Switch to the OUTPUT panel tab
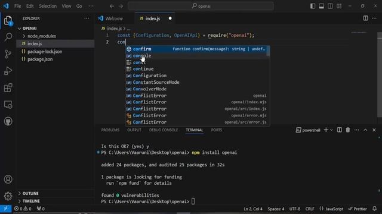Screen dimensions: 382x214 [x=134, y=130]
